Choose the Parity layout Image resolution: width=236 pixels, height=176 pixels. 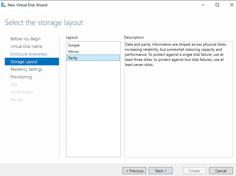click(x=93, y=58)
